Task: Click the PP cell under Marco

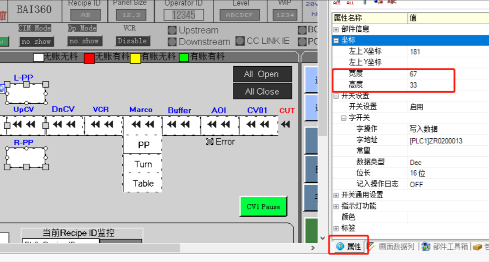Action: point(143,145)
